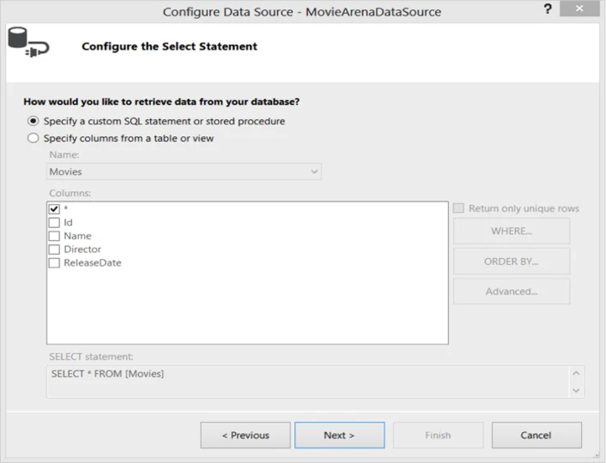Click the WHERE... button

tap(511, 231)
